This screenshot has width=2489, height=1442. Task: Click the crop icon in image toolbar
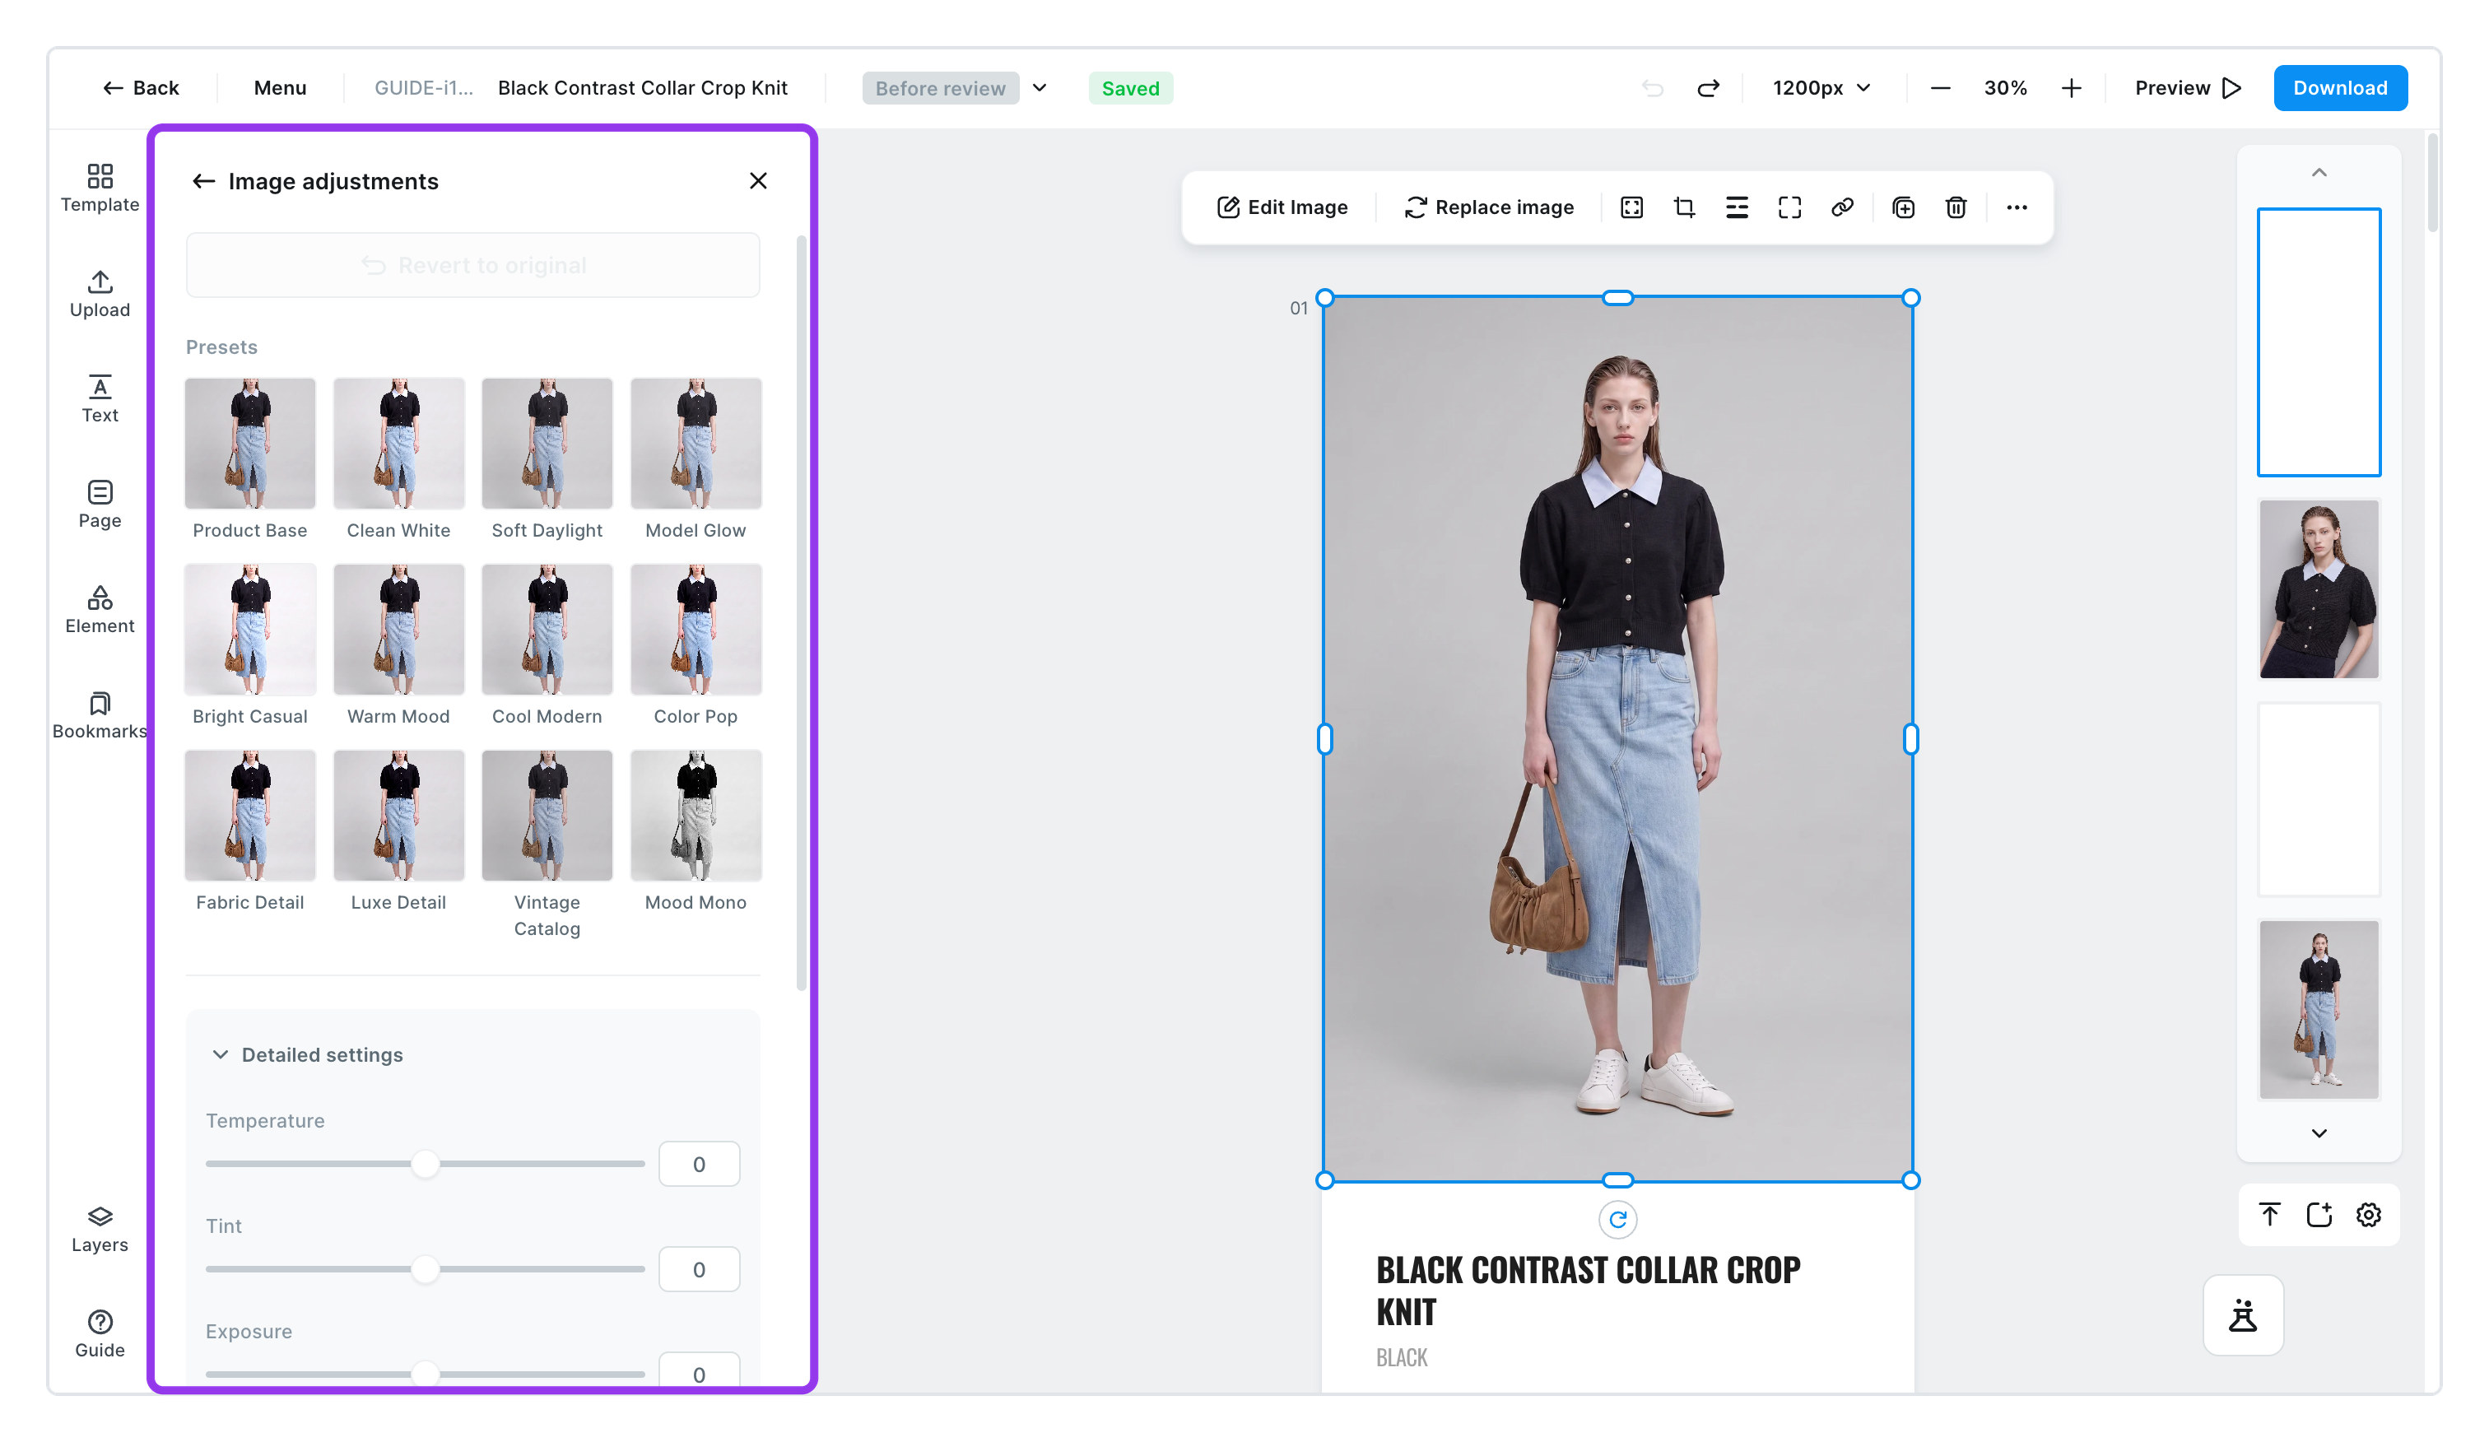pos(1684,207)
